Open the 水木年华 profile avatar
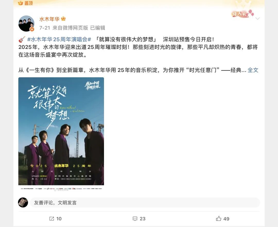The image size is (278, 227). [x=26, y=23]
